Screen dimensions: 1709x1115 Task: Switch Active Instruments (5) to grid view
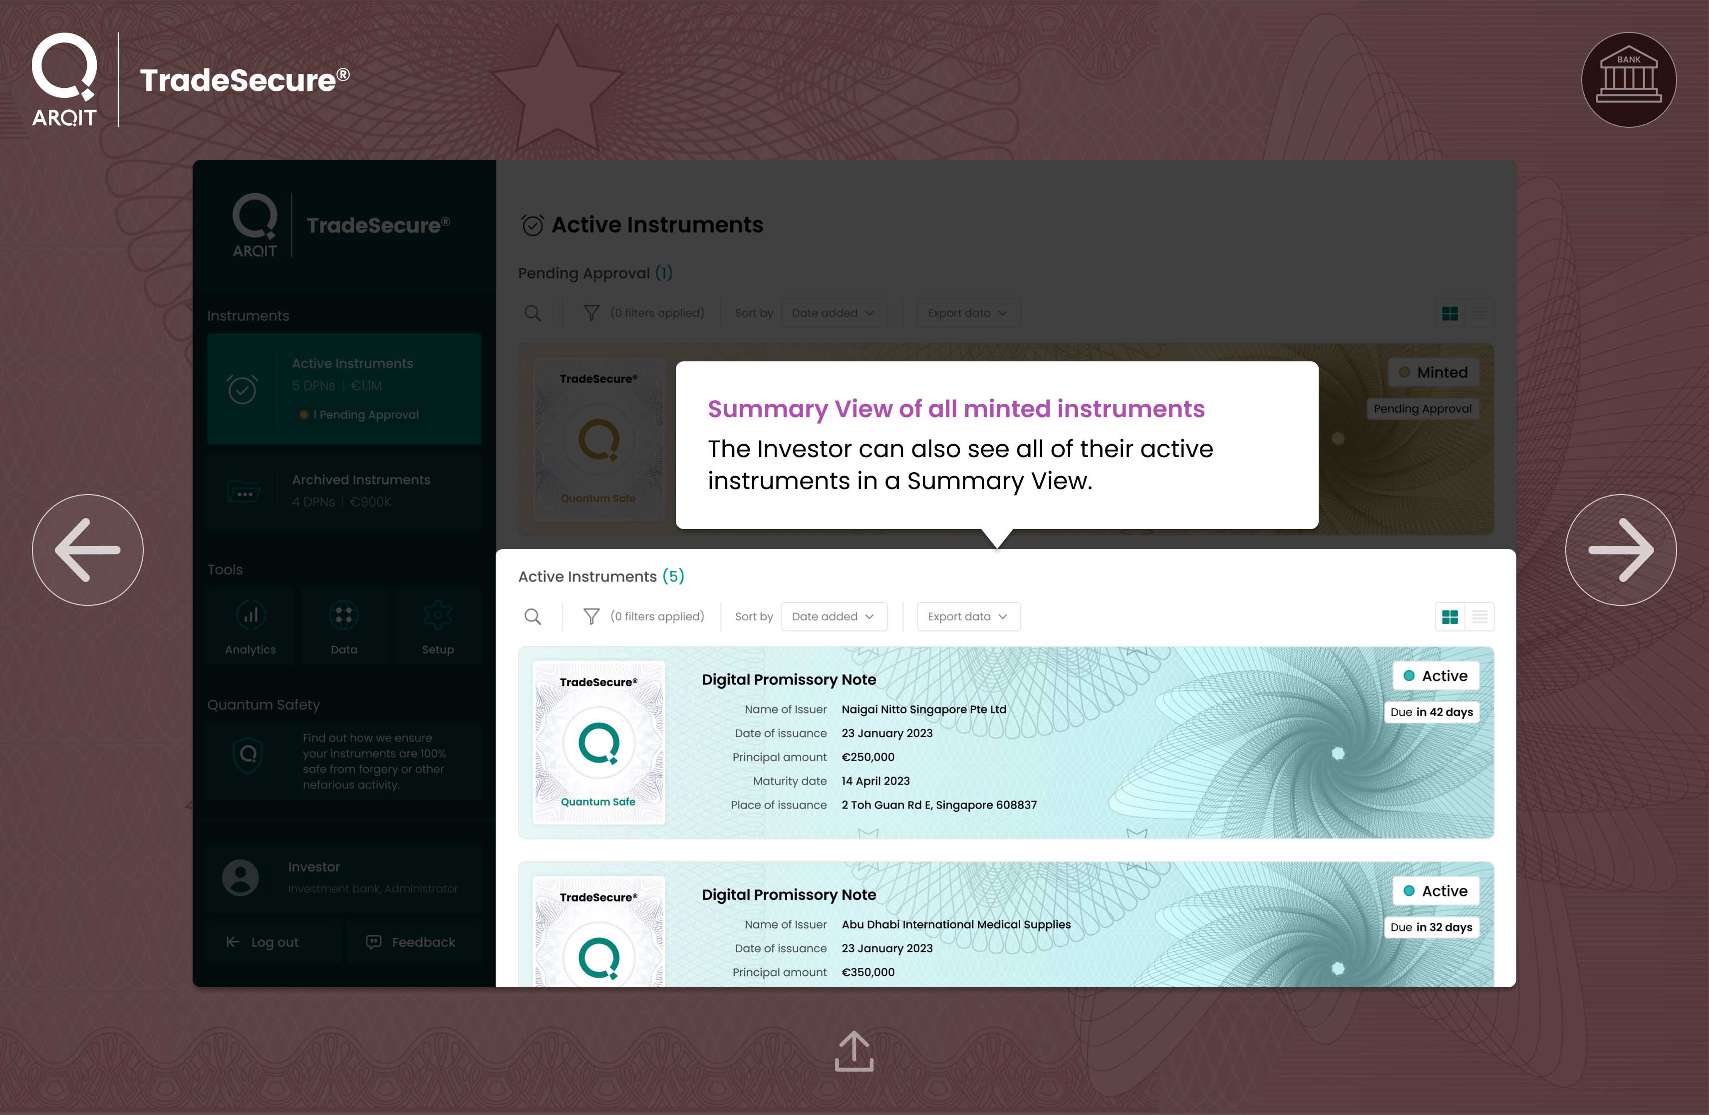(x=1450, y=617)
